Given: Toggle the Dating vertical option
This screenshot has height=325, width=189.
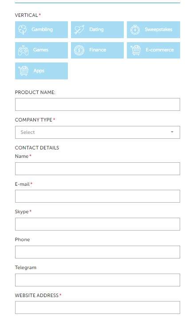Looking at the screenshot, I should [x=97, y=30].
